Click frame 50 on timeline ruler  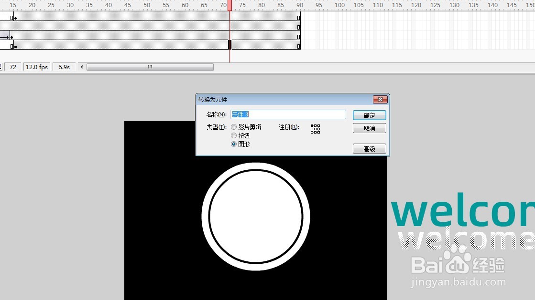click(147, 5)
